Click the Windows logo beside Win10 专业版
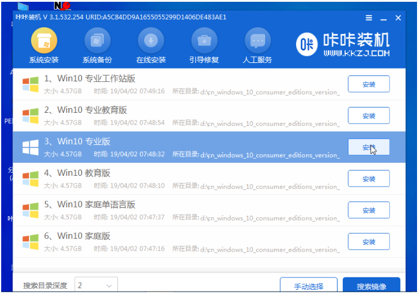This screenshot has width=420, height=294. tap(30, 147)
